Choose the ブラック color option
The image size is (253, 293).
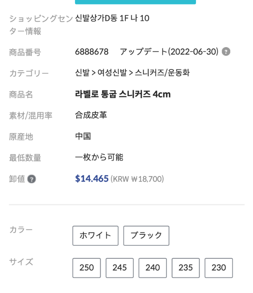tap(146, 236)
